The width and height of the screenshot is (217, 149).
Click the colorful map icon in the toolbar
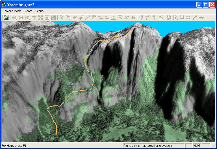[6, 17]
